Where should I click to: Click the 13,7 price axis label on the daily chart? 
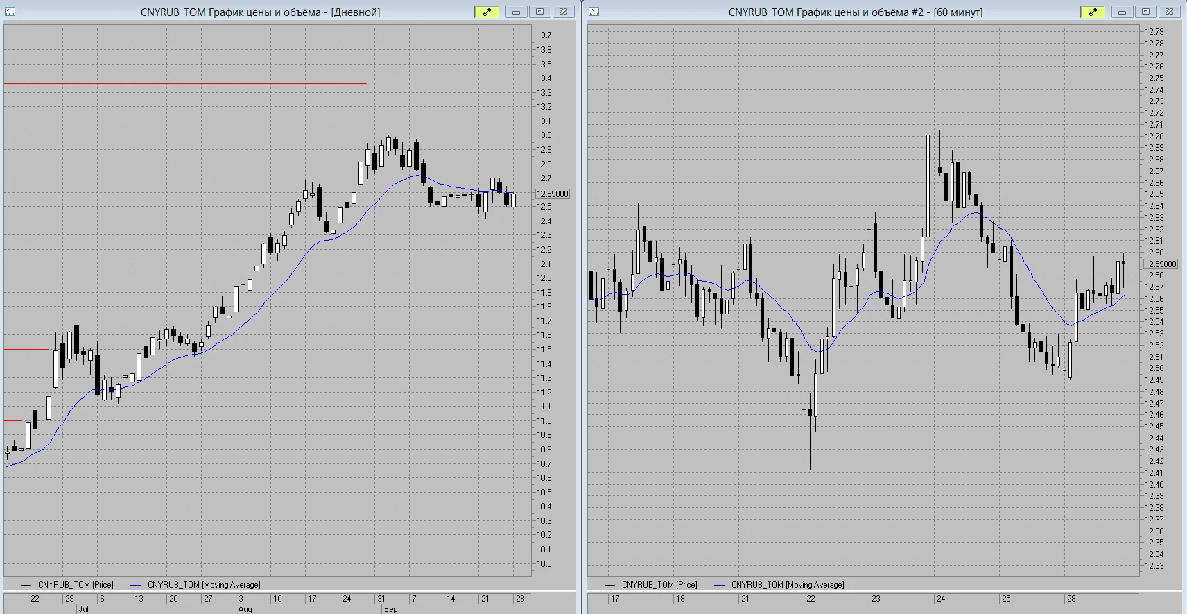point(544,35)
